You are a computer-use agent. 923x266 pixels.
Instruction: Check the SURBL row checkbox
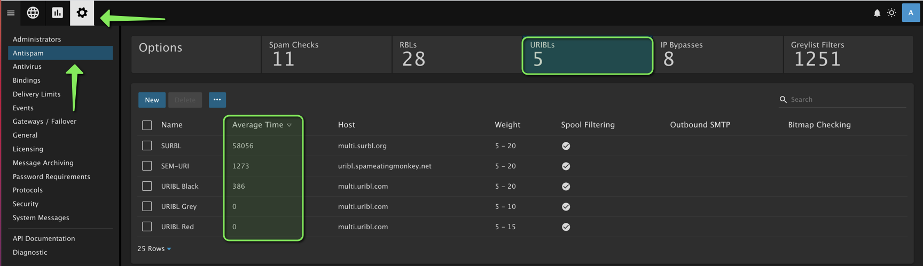tap(147, 146)
